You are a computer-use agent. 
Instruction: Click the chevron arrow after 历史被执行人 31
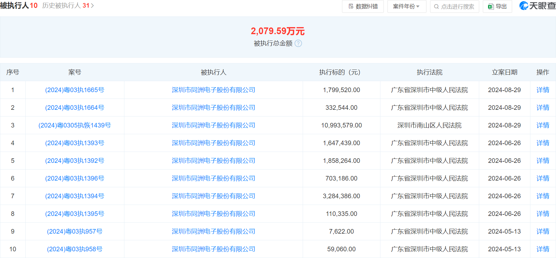(92, 5)
